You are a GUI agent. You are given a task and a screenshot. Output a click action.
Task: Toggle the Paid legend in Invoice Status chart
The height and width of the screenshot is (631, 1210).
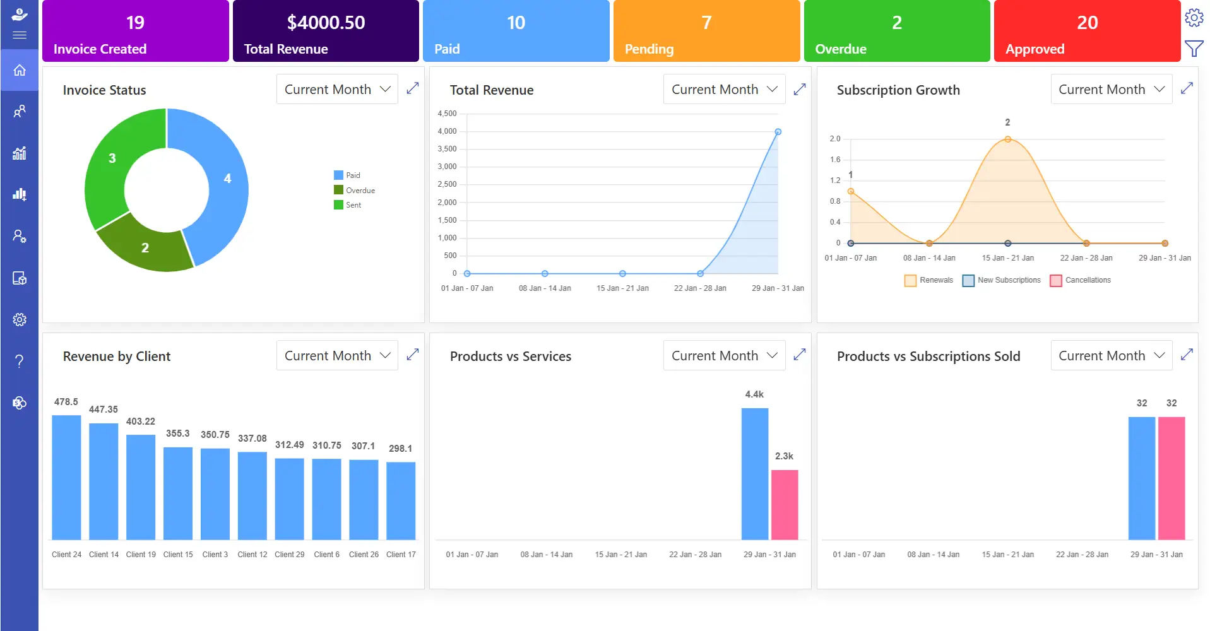click(345, 175)
